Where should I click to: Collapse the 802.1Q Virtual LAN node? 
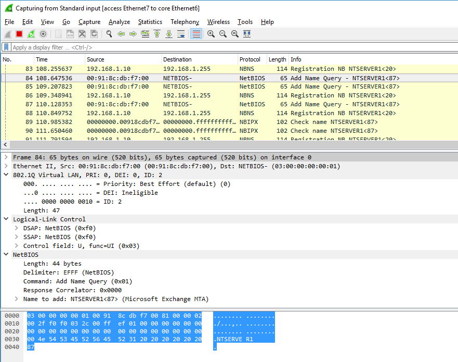6,174
